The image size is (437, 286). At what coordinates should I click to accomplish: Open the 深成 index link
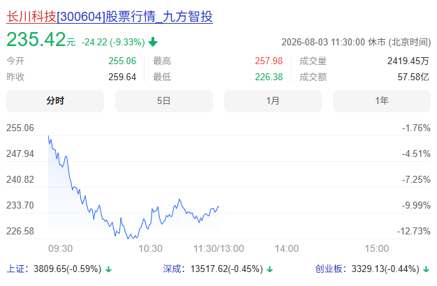click(172, 269)
